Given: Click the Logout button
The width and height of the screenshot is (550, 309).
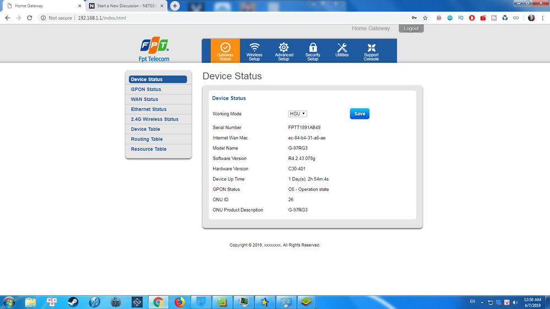Looking at the screenshot, I should click(x=411, y=29).
